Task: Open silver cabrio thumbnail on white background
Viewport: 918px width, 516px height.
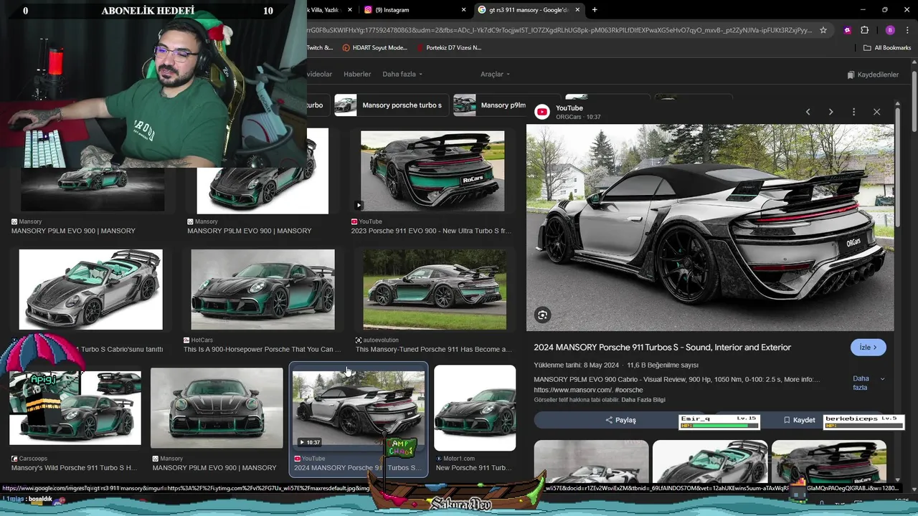Action: coord(91,290)
